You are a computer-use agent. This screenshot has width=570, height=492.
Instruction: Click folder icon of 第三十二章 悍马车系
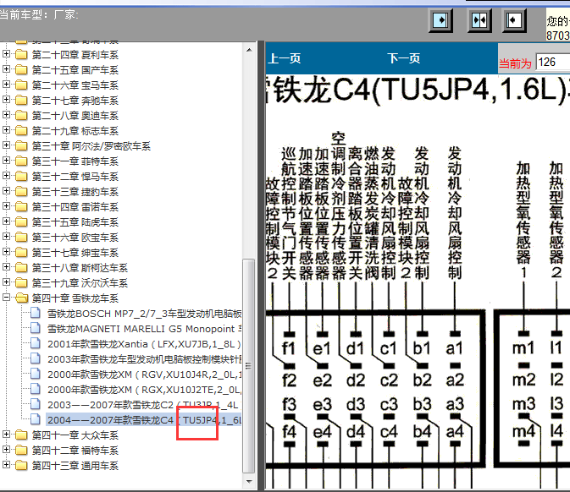(21, 177)
